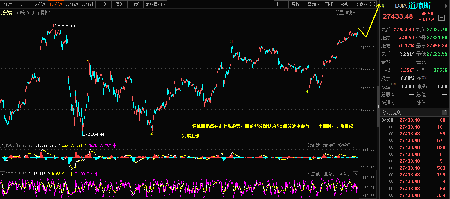Open the 5日 period dropdown
This screenshot has width=450, height=199.
click(25, 4)
